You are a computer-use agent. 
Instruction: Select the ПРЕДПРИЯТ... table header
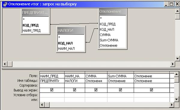coord(35,12)
